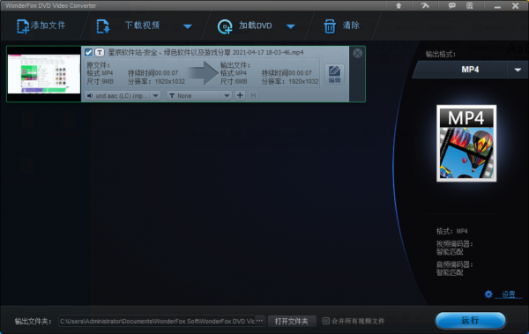529x334 pixels.
Task: Remove the video item with the X icon
Action: click(x=357, y=53)
